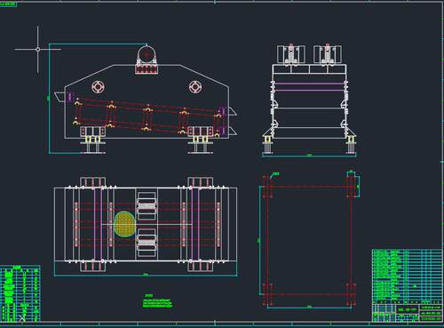Select the upper right discharge chute in side view
The width and height of the screenshot is (444, 328).
tap(233, 112)
